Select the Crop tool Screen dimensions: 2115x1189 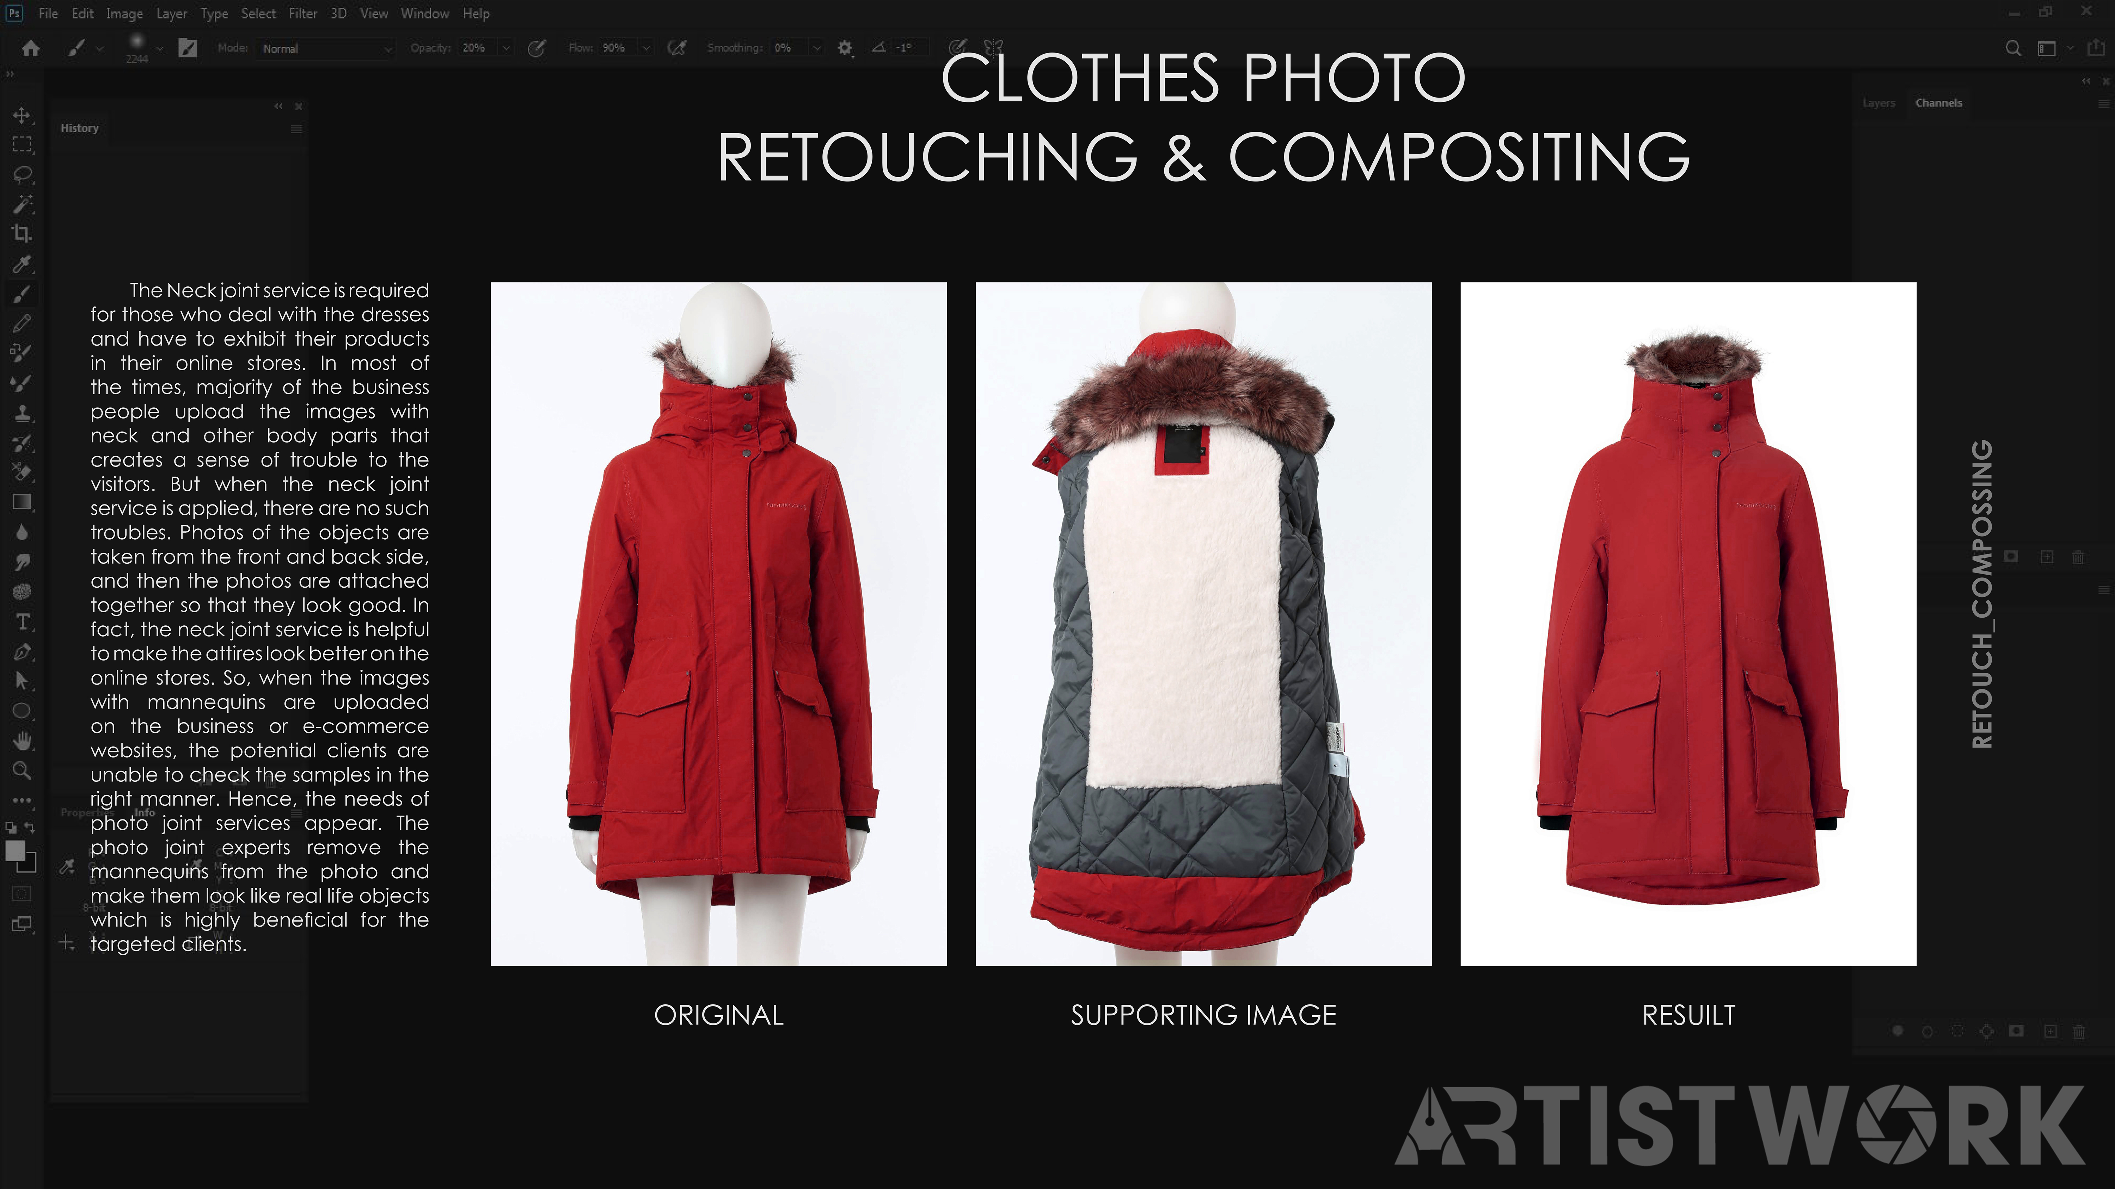[22, 234]
